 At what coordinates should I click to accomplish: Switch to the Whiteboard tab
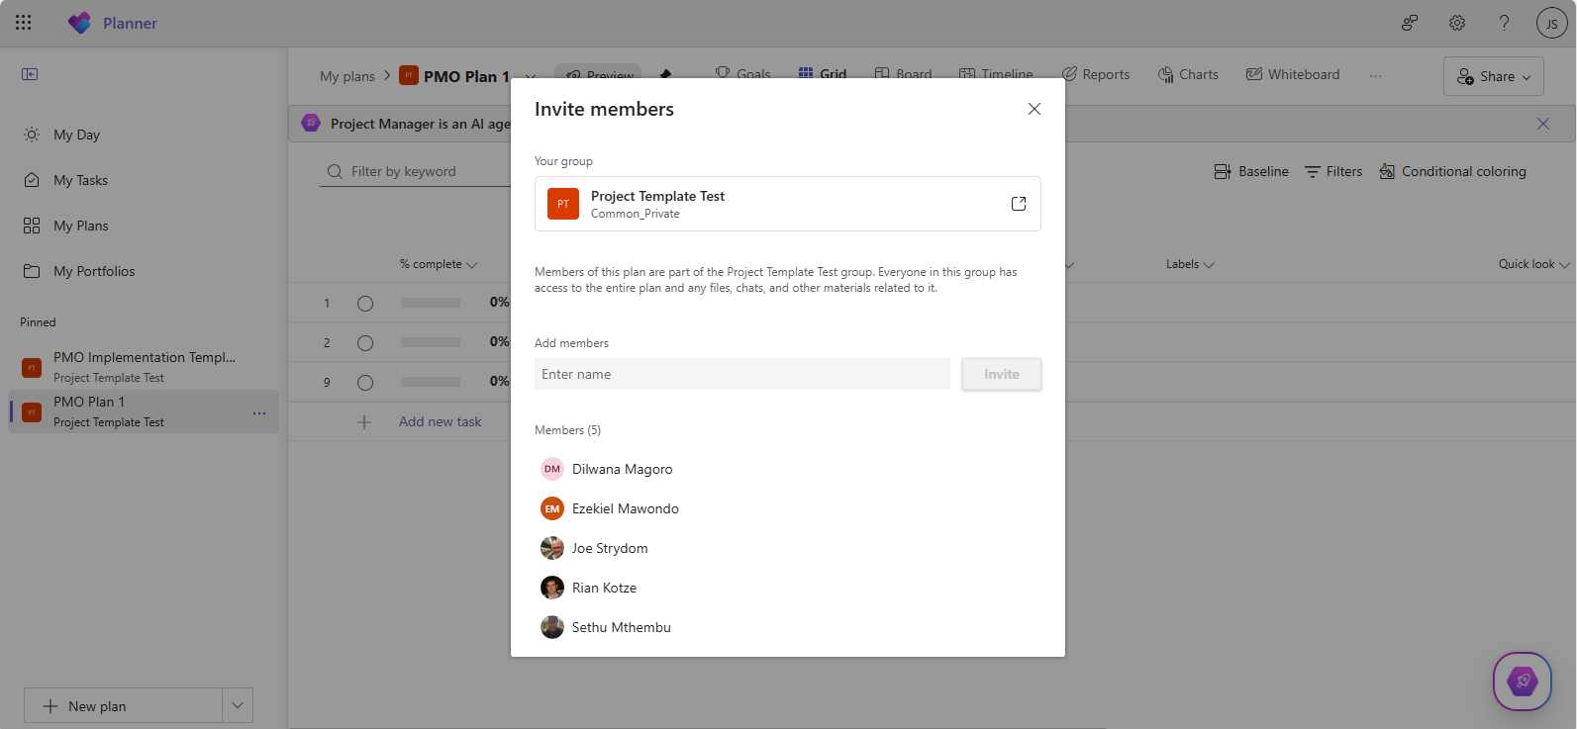(1293, 74)
